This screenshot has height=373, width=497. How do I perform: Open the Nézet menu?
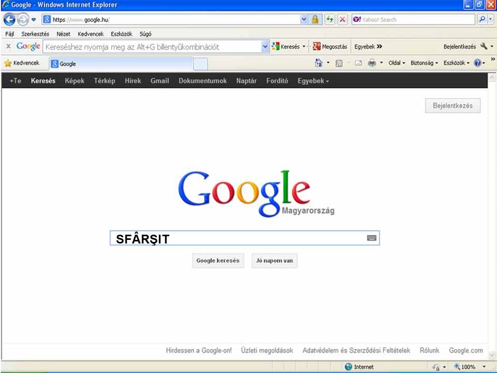tap(64, 34)
